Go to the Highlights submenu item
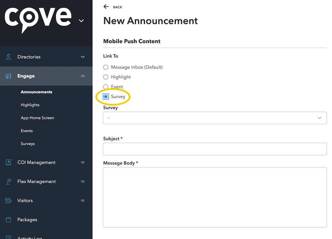Screen dimensions: 332x239 [x=30, y=105]
